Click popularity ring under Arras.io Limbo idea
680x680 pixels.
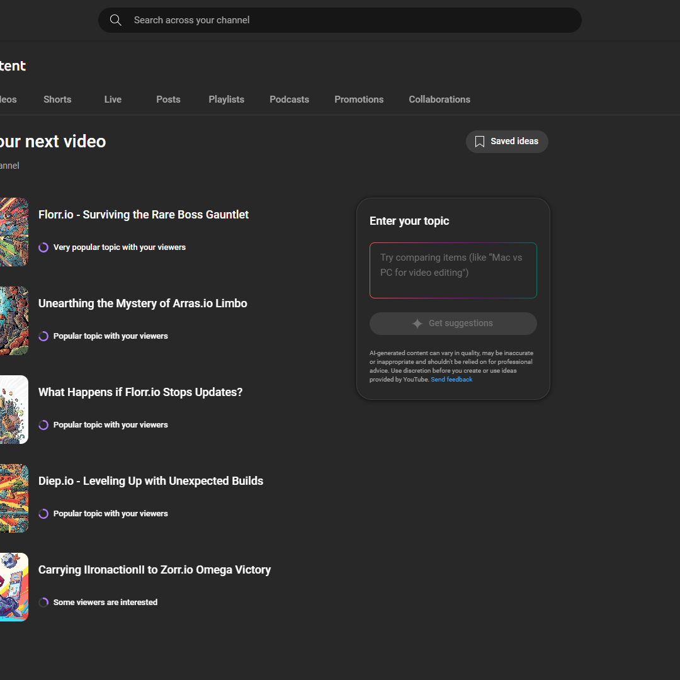point(43,336)
